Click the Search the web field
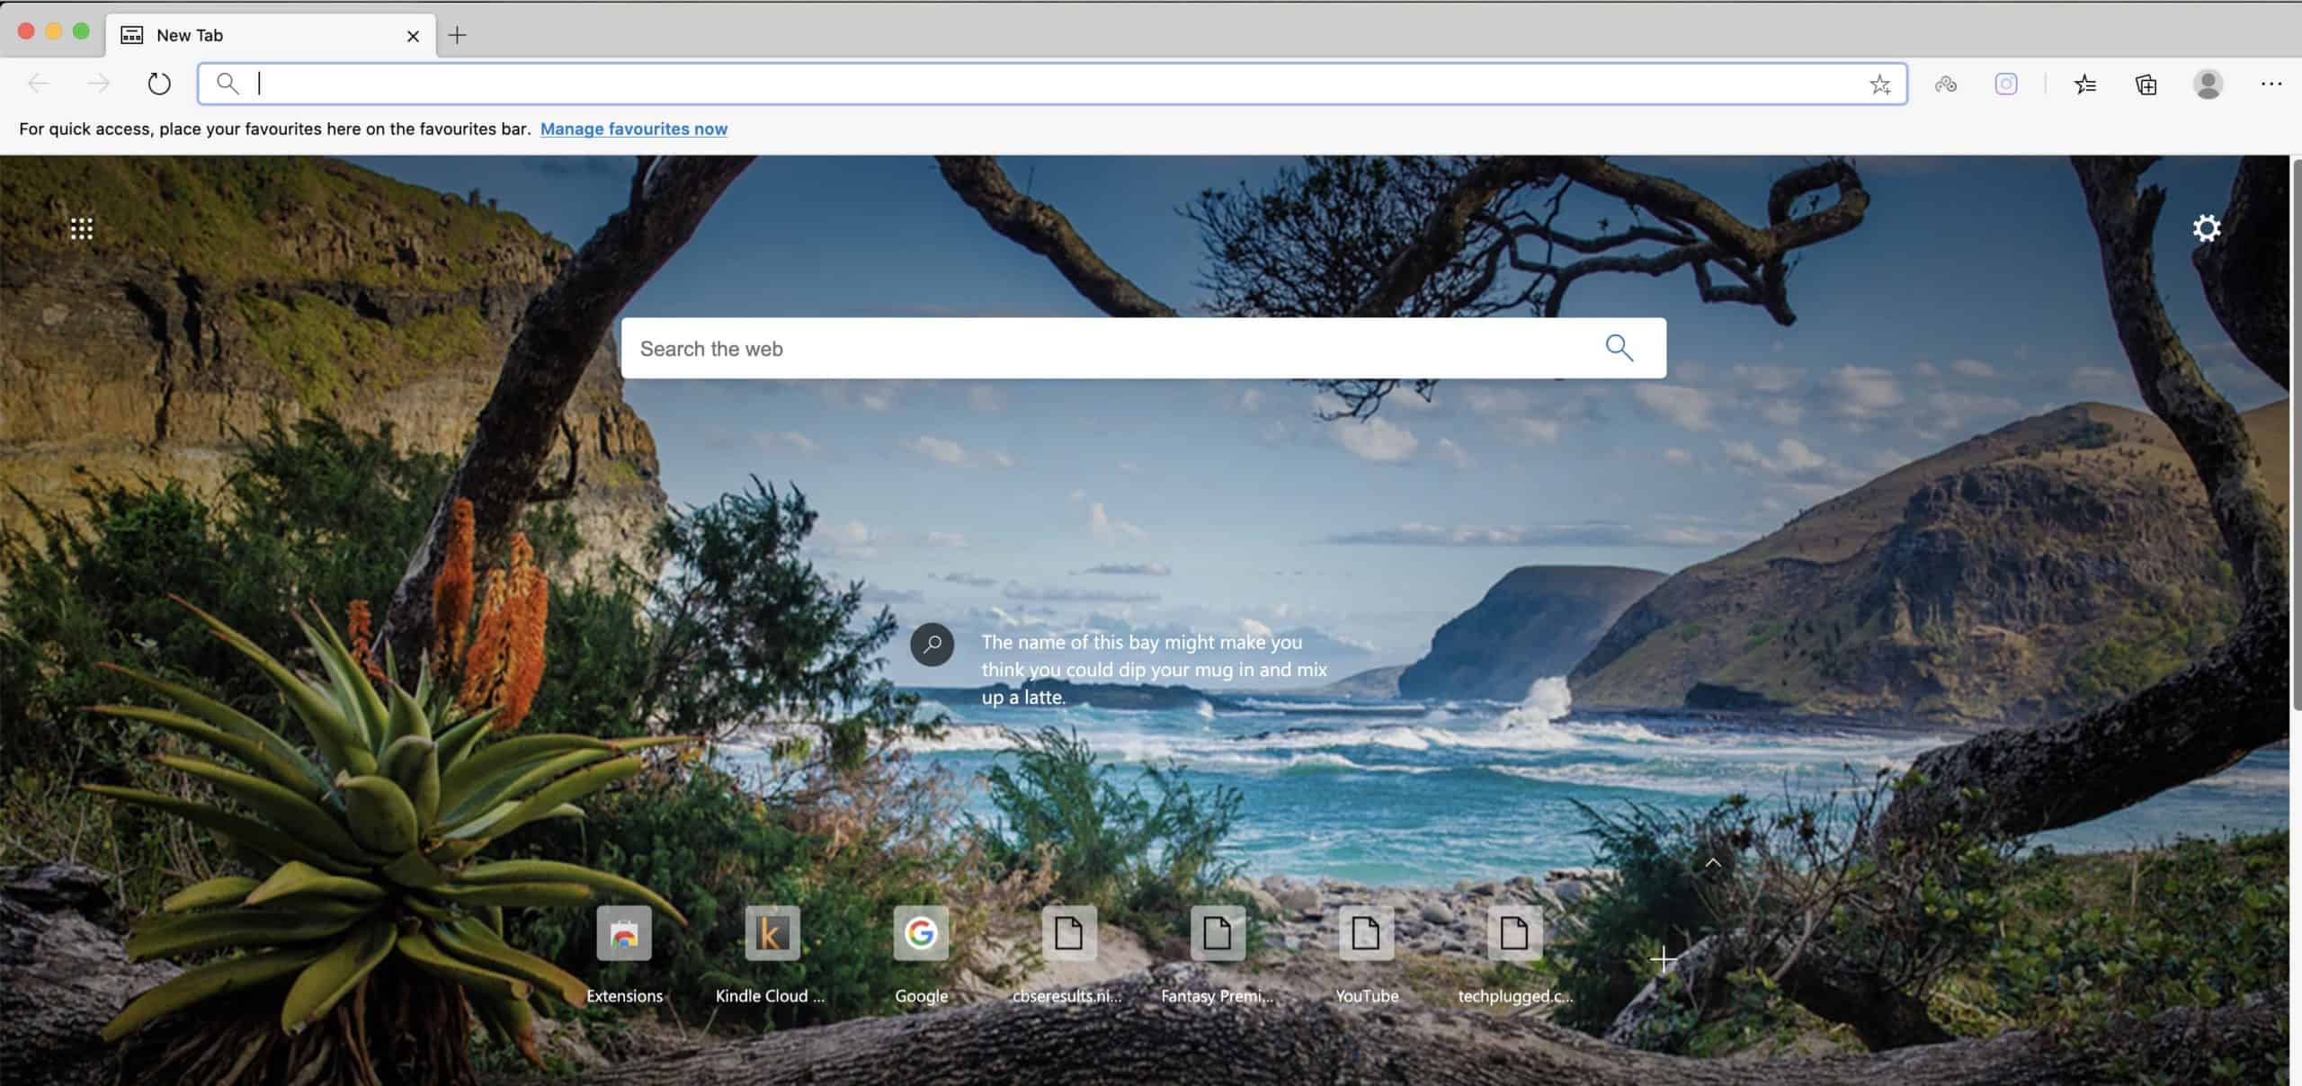The image size is (2302, 1086). (1115, 348)
